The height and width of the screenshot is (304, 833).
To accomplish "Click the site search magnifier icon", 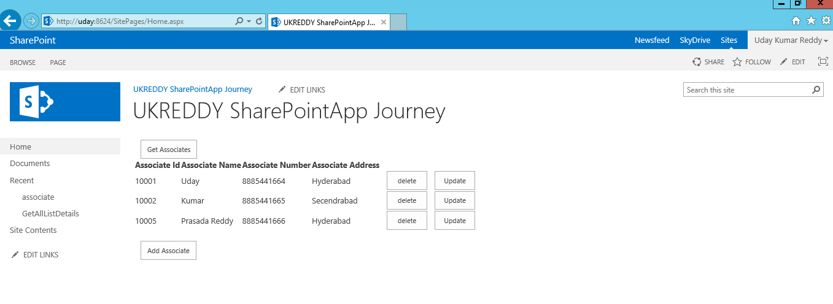I will click(816, 90).
